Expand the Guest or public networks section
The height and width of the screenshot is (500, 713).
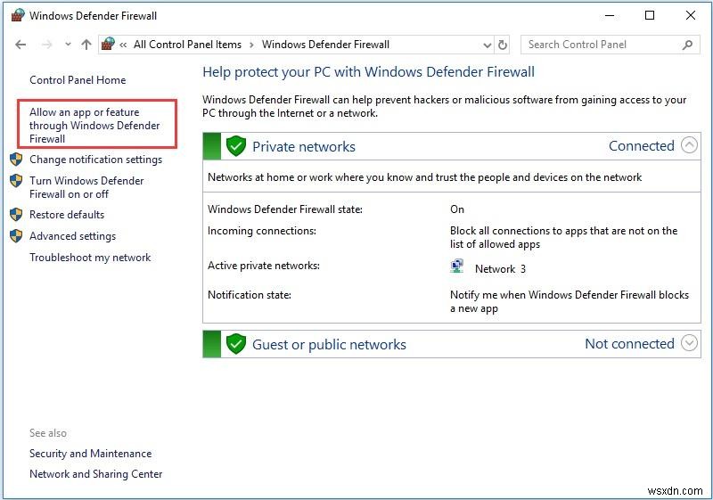pos(689,343)
